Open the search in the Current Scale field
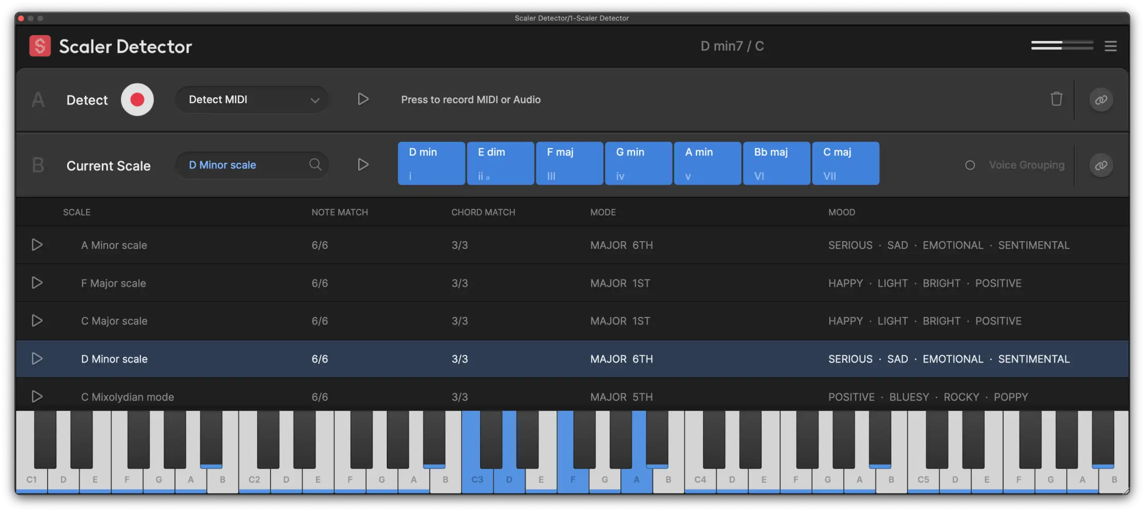This screenshot has height=512, width=1145. click(316, 165)
